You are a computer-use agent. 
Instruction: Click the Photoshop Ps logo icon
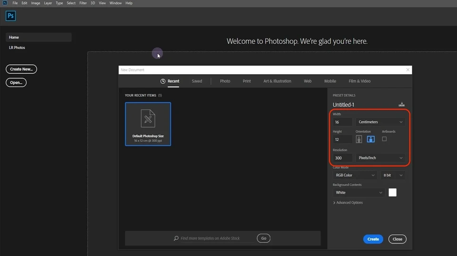pos(10,16)
